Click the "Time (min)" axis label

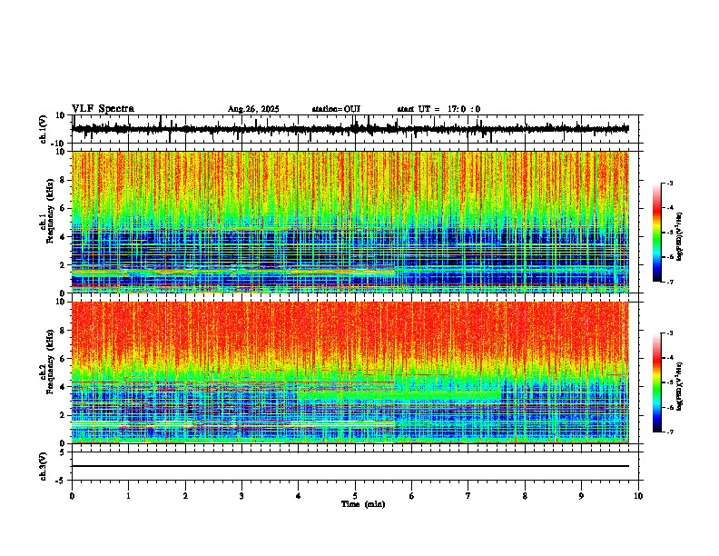[363, 504]
